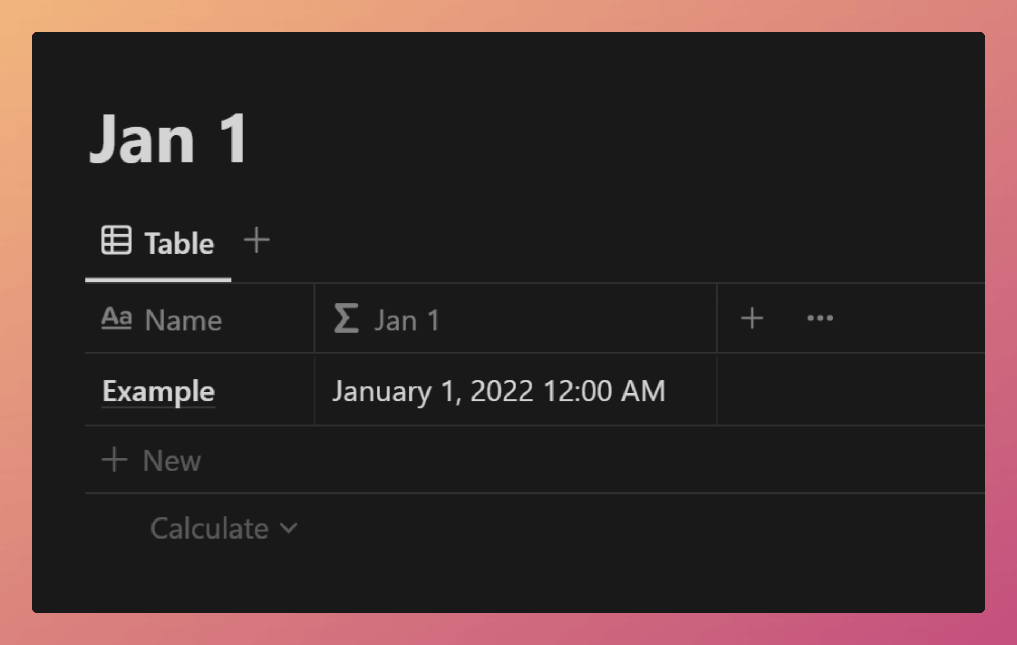Open the Jan 1 formula column header

[515, 318]
